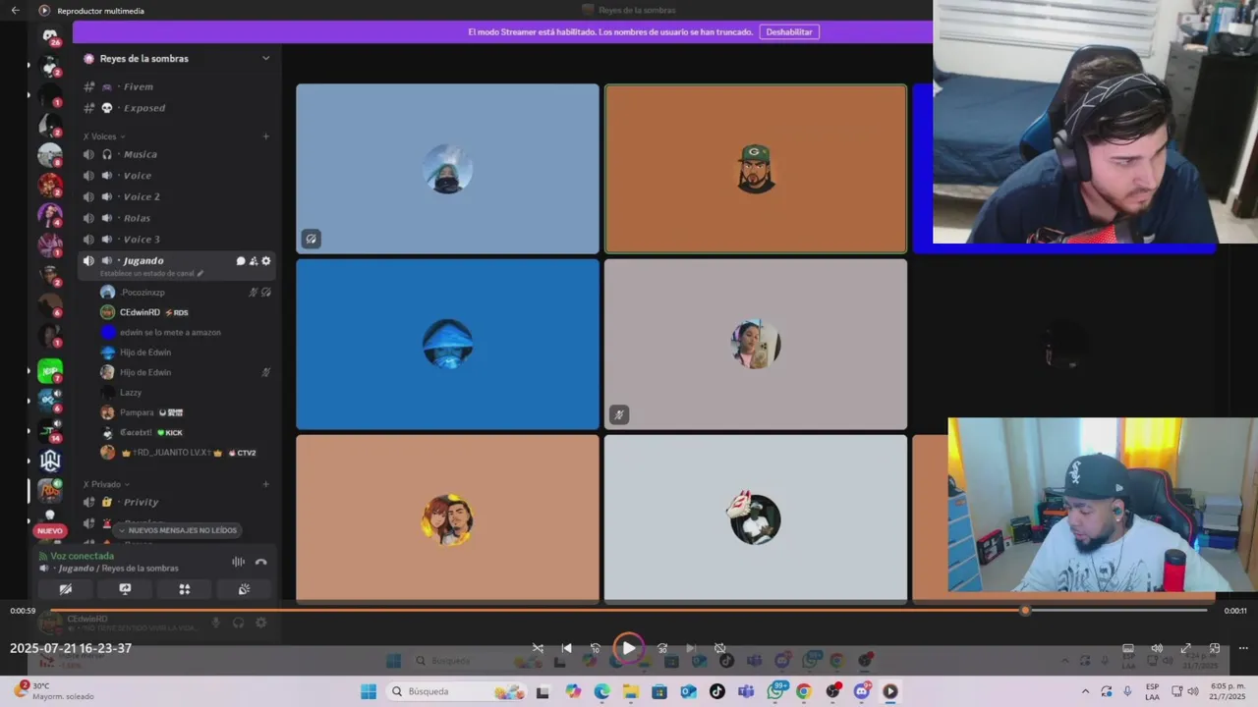Open the soundboard from the voice panel
The image size is (1258, 707).
(x=244, y=589)
